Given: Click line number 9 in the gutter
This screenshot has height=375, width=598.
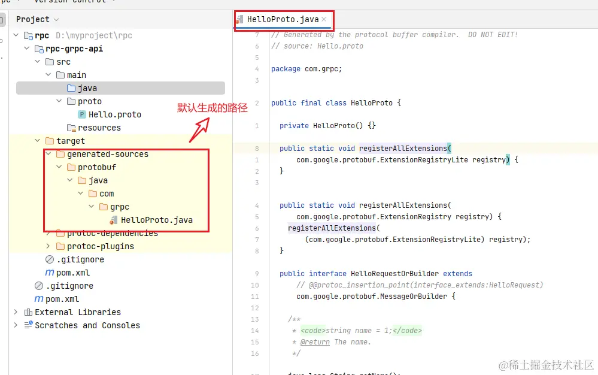Looking at the screenshot, I should click(x=257, y=274).
